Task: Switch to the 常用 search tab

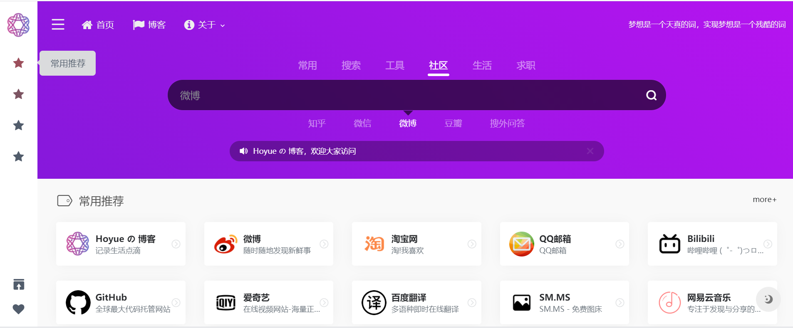Action: pos(307,65)
